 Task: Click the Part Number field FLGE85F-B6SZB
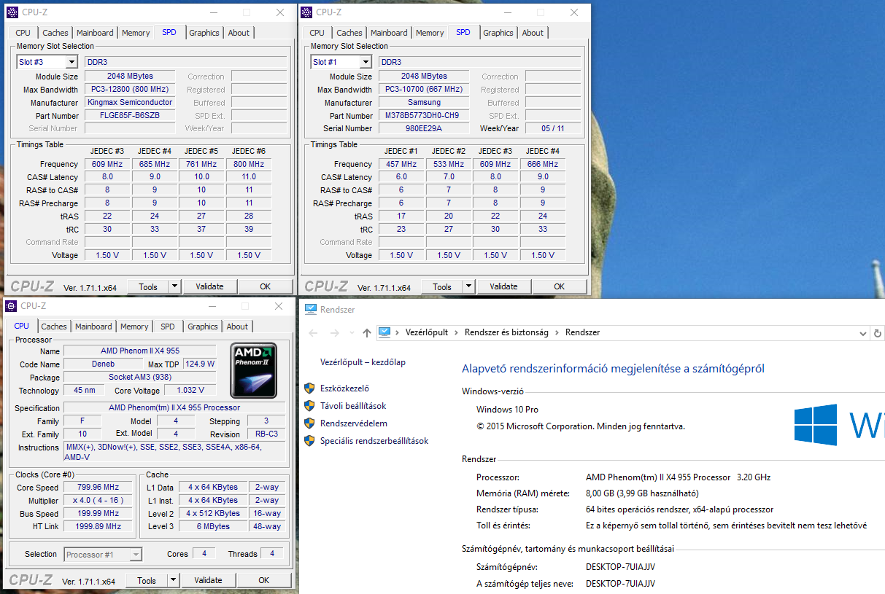[x=130, y=115]
